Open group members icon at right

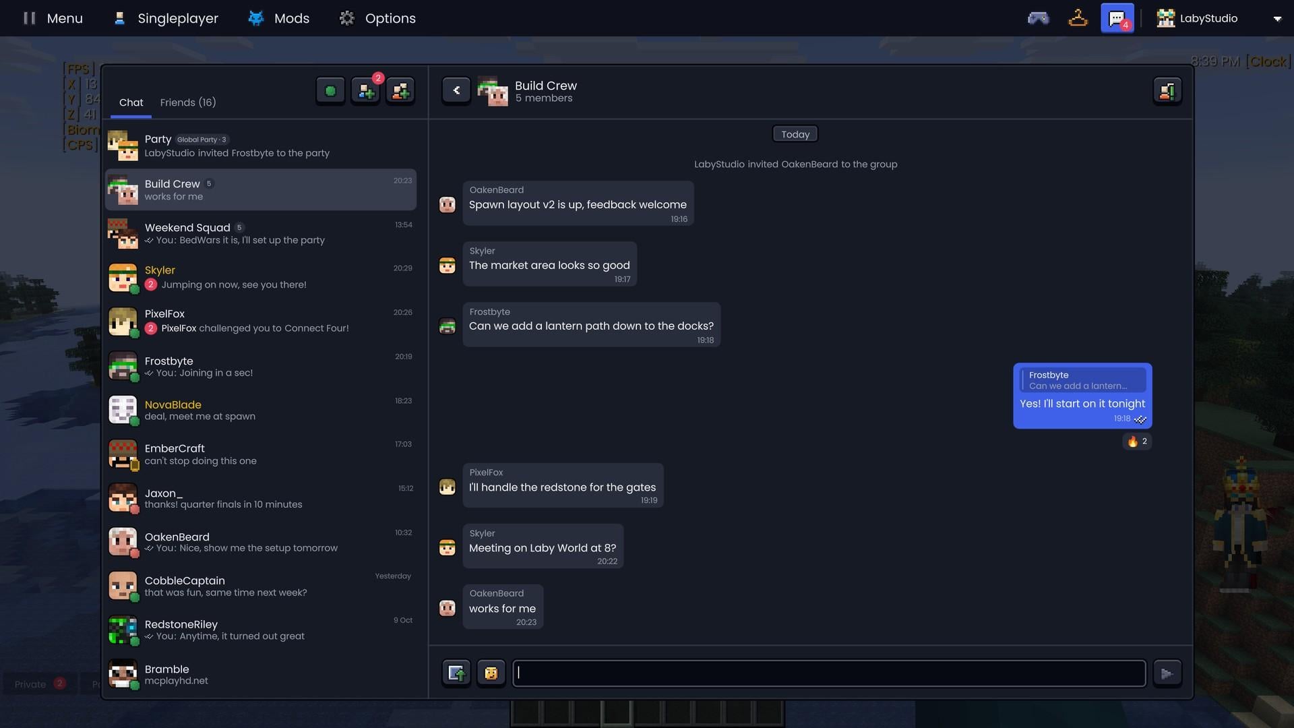[1167, 90]
